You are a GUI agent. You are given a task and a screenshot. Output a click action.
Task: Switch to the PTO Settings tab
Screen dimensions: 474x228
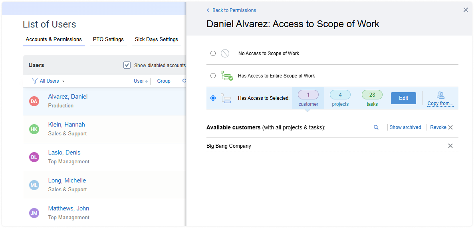tap(108, 40)
